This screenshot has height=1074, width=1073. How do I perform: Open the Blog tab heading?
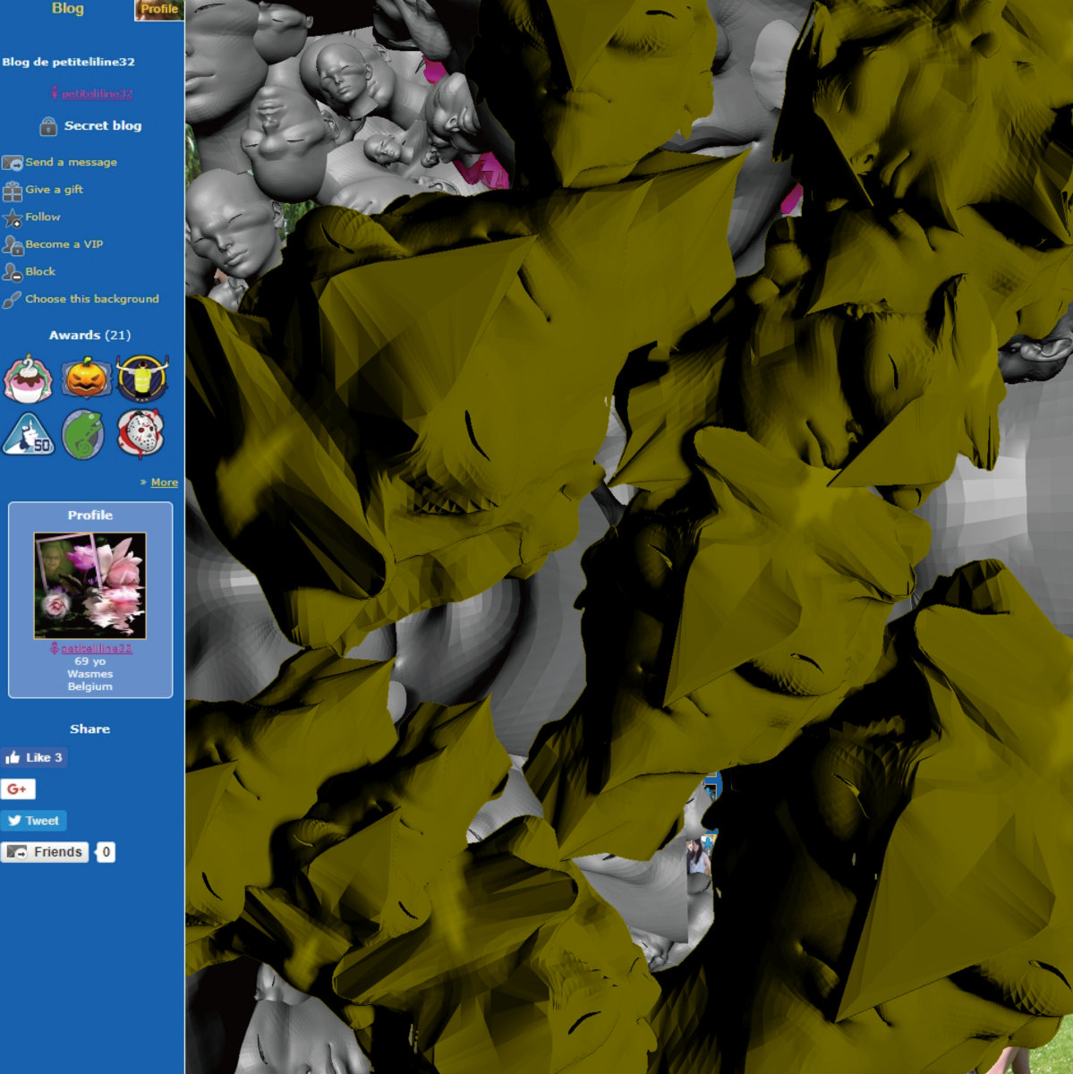67,9
